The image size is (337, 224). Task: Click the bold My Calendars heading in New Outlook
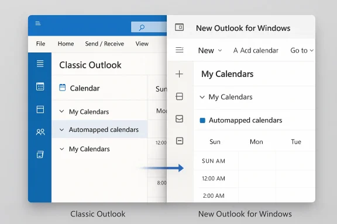228,74
